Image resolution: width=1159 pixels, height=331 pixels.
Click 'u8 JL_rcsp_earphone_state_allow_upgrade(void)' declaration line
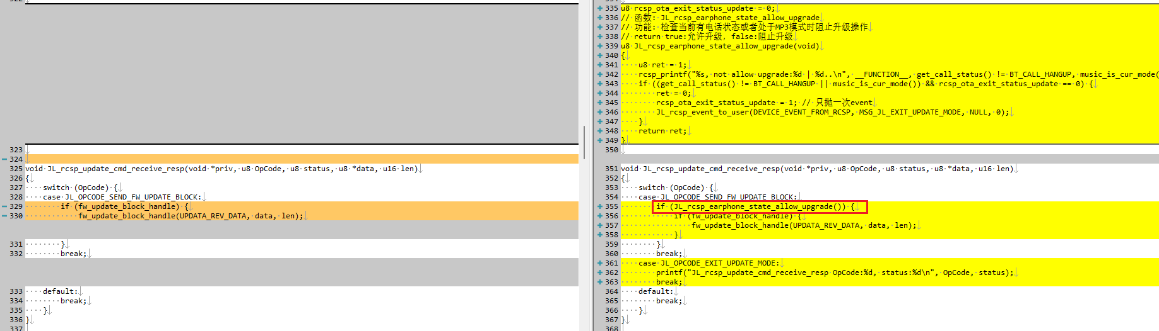pyautogui.click(x=720, y=46)
